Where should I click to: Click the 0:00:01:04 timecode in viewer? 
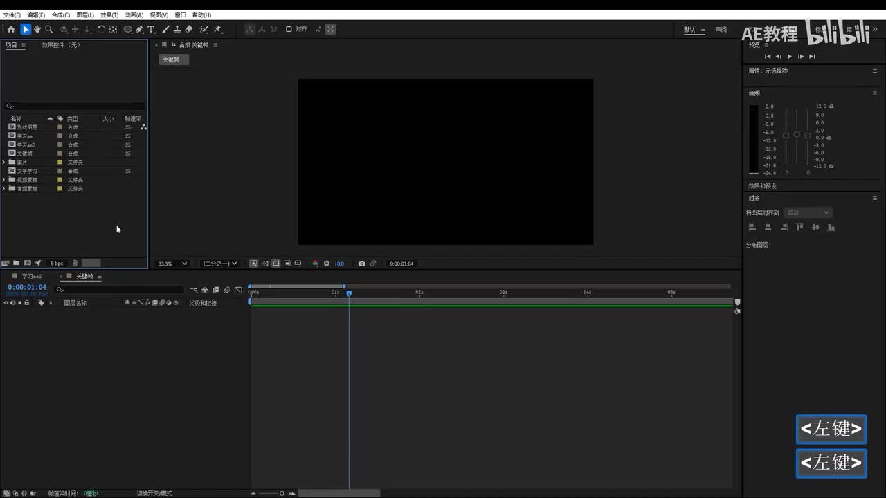tap(401, 264)
